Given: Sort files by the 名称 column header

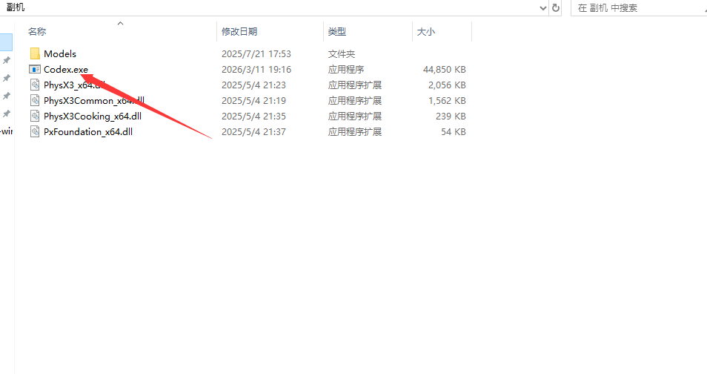Looking at the screenshot, I should 37,32.
